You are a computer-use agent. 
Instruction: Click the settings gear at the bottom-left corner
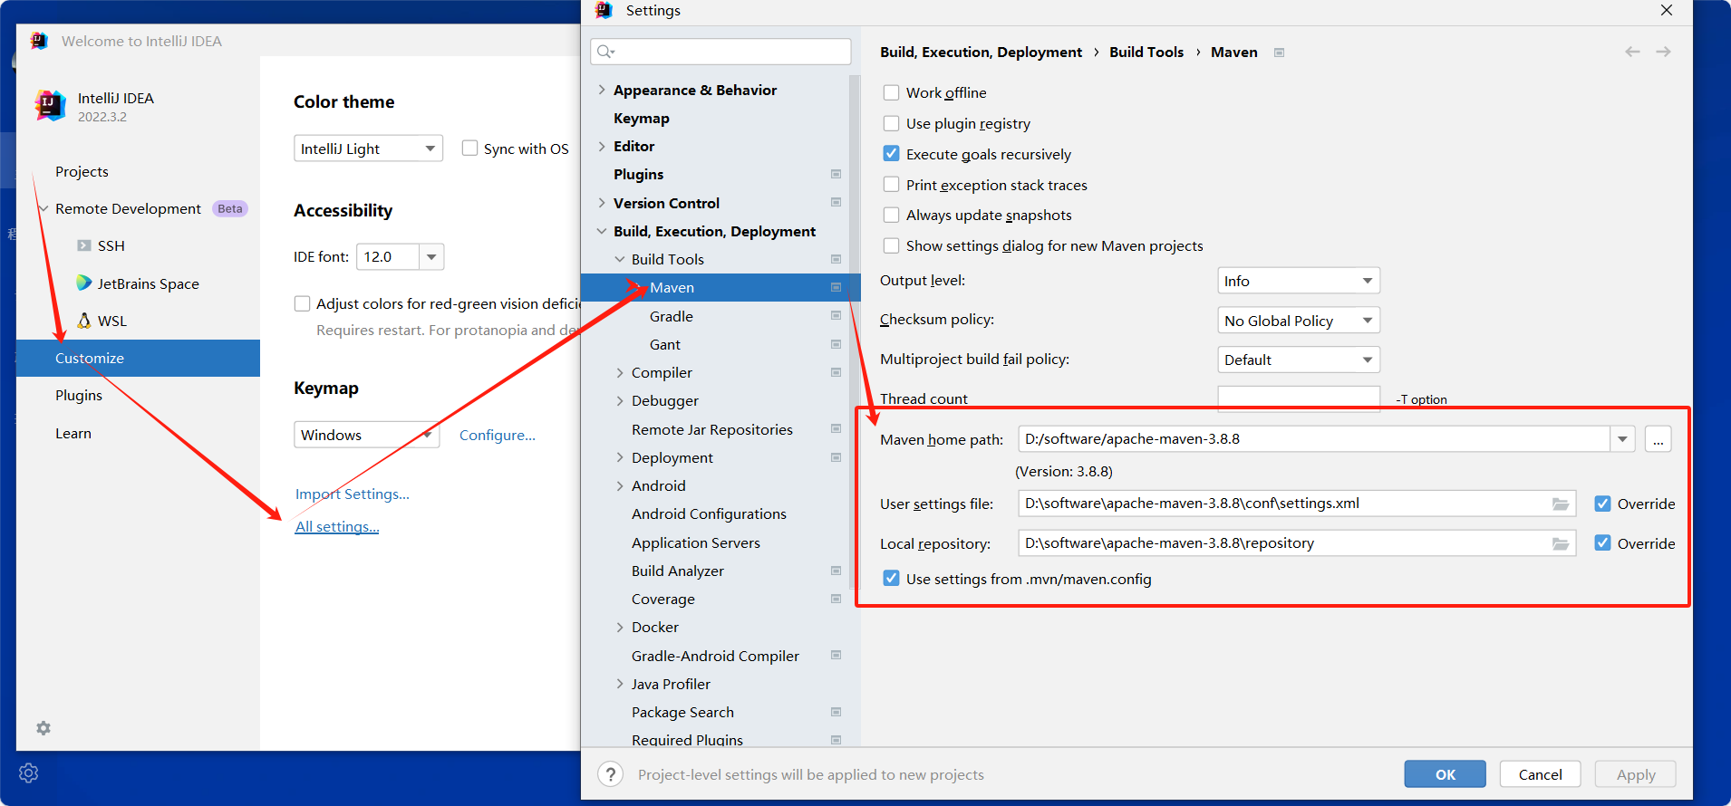click(x=29, y=772)
